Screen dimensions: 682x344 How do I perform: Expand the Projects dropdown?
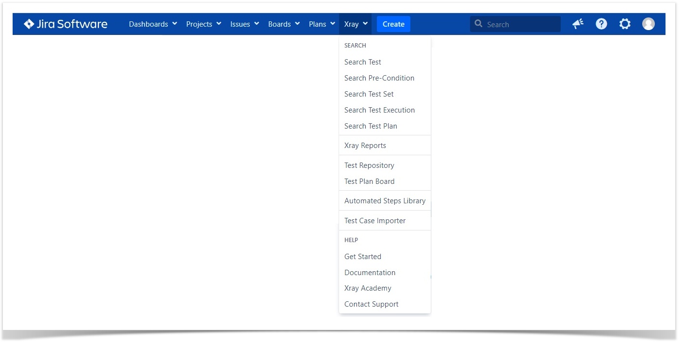tap(204, 24)
